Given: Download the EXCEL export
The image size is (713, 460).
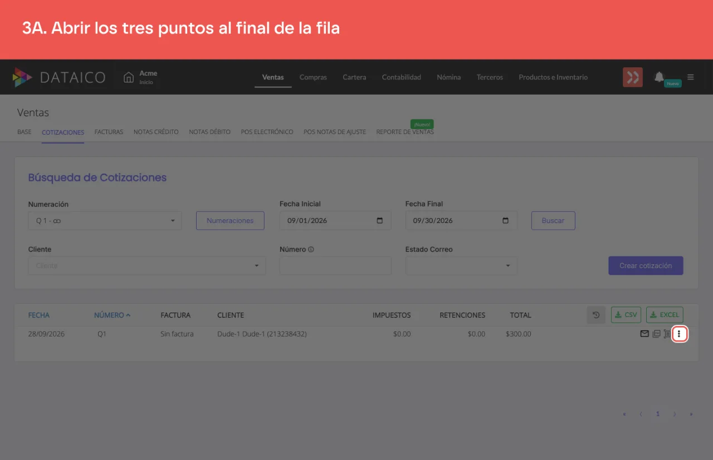Looking at the screenshot, I should pos(665,315).
